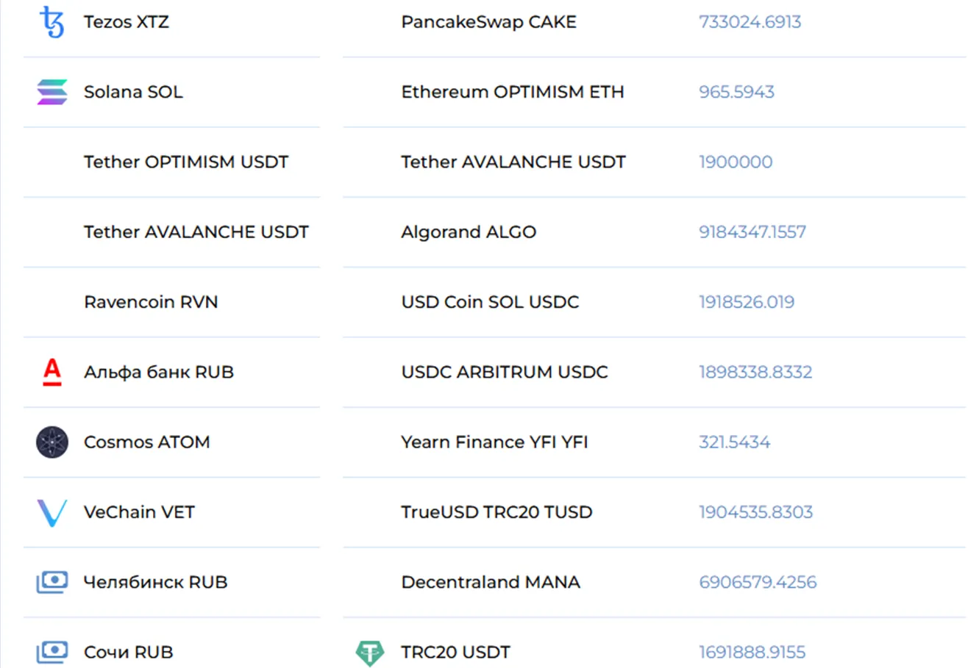968x668 pixels.
Task: Choose Ravencoin RVN from the left list
Action: [151, 302]
